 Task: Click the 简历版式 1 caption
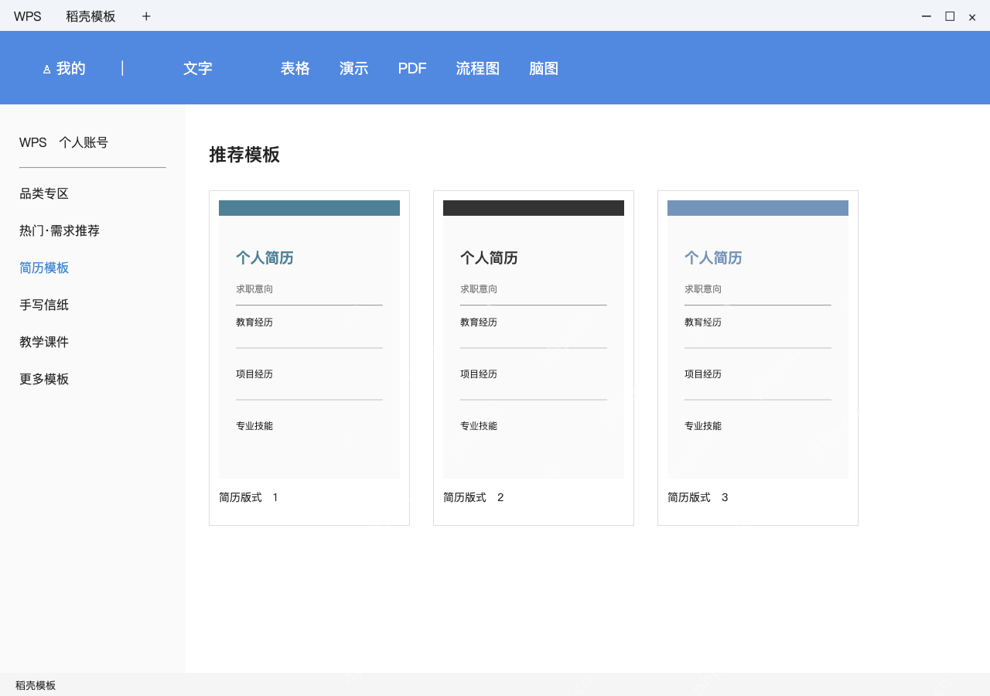coord(249,497)
